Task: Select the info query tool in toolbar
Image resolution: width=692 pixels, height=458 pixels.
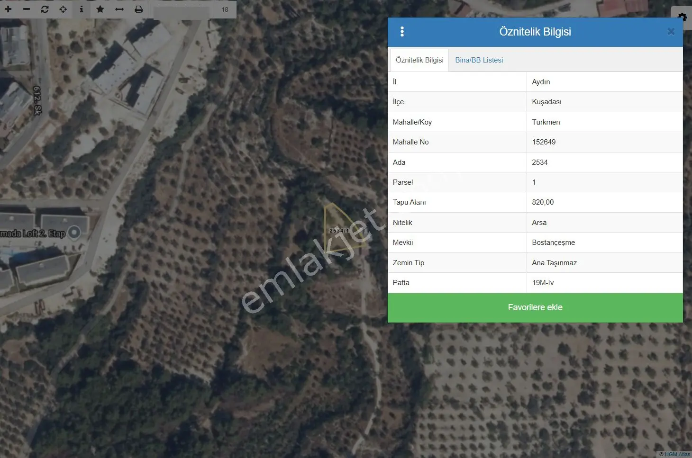Action: click(x=82, y=9)
